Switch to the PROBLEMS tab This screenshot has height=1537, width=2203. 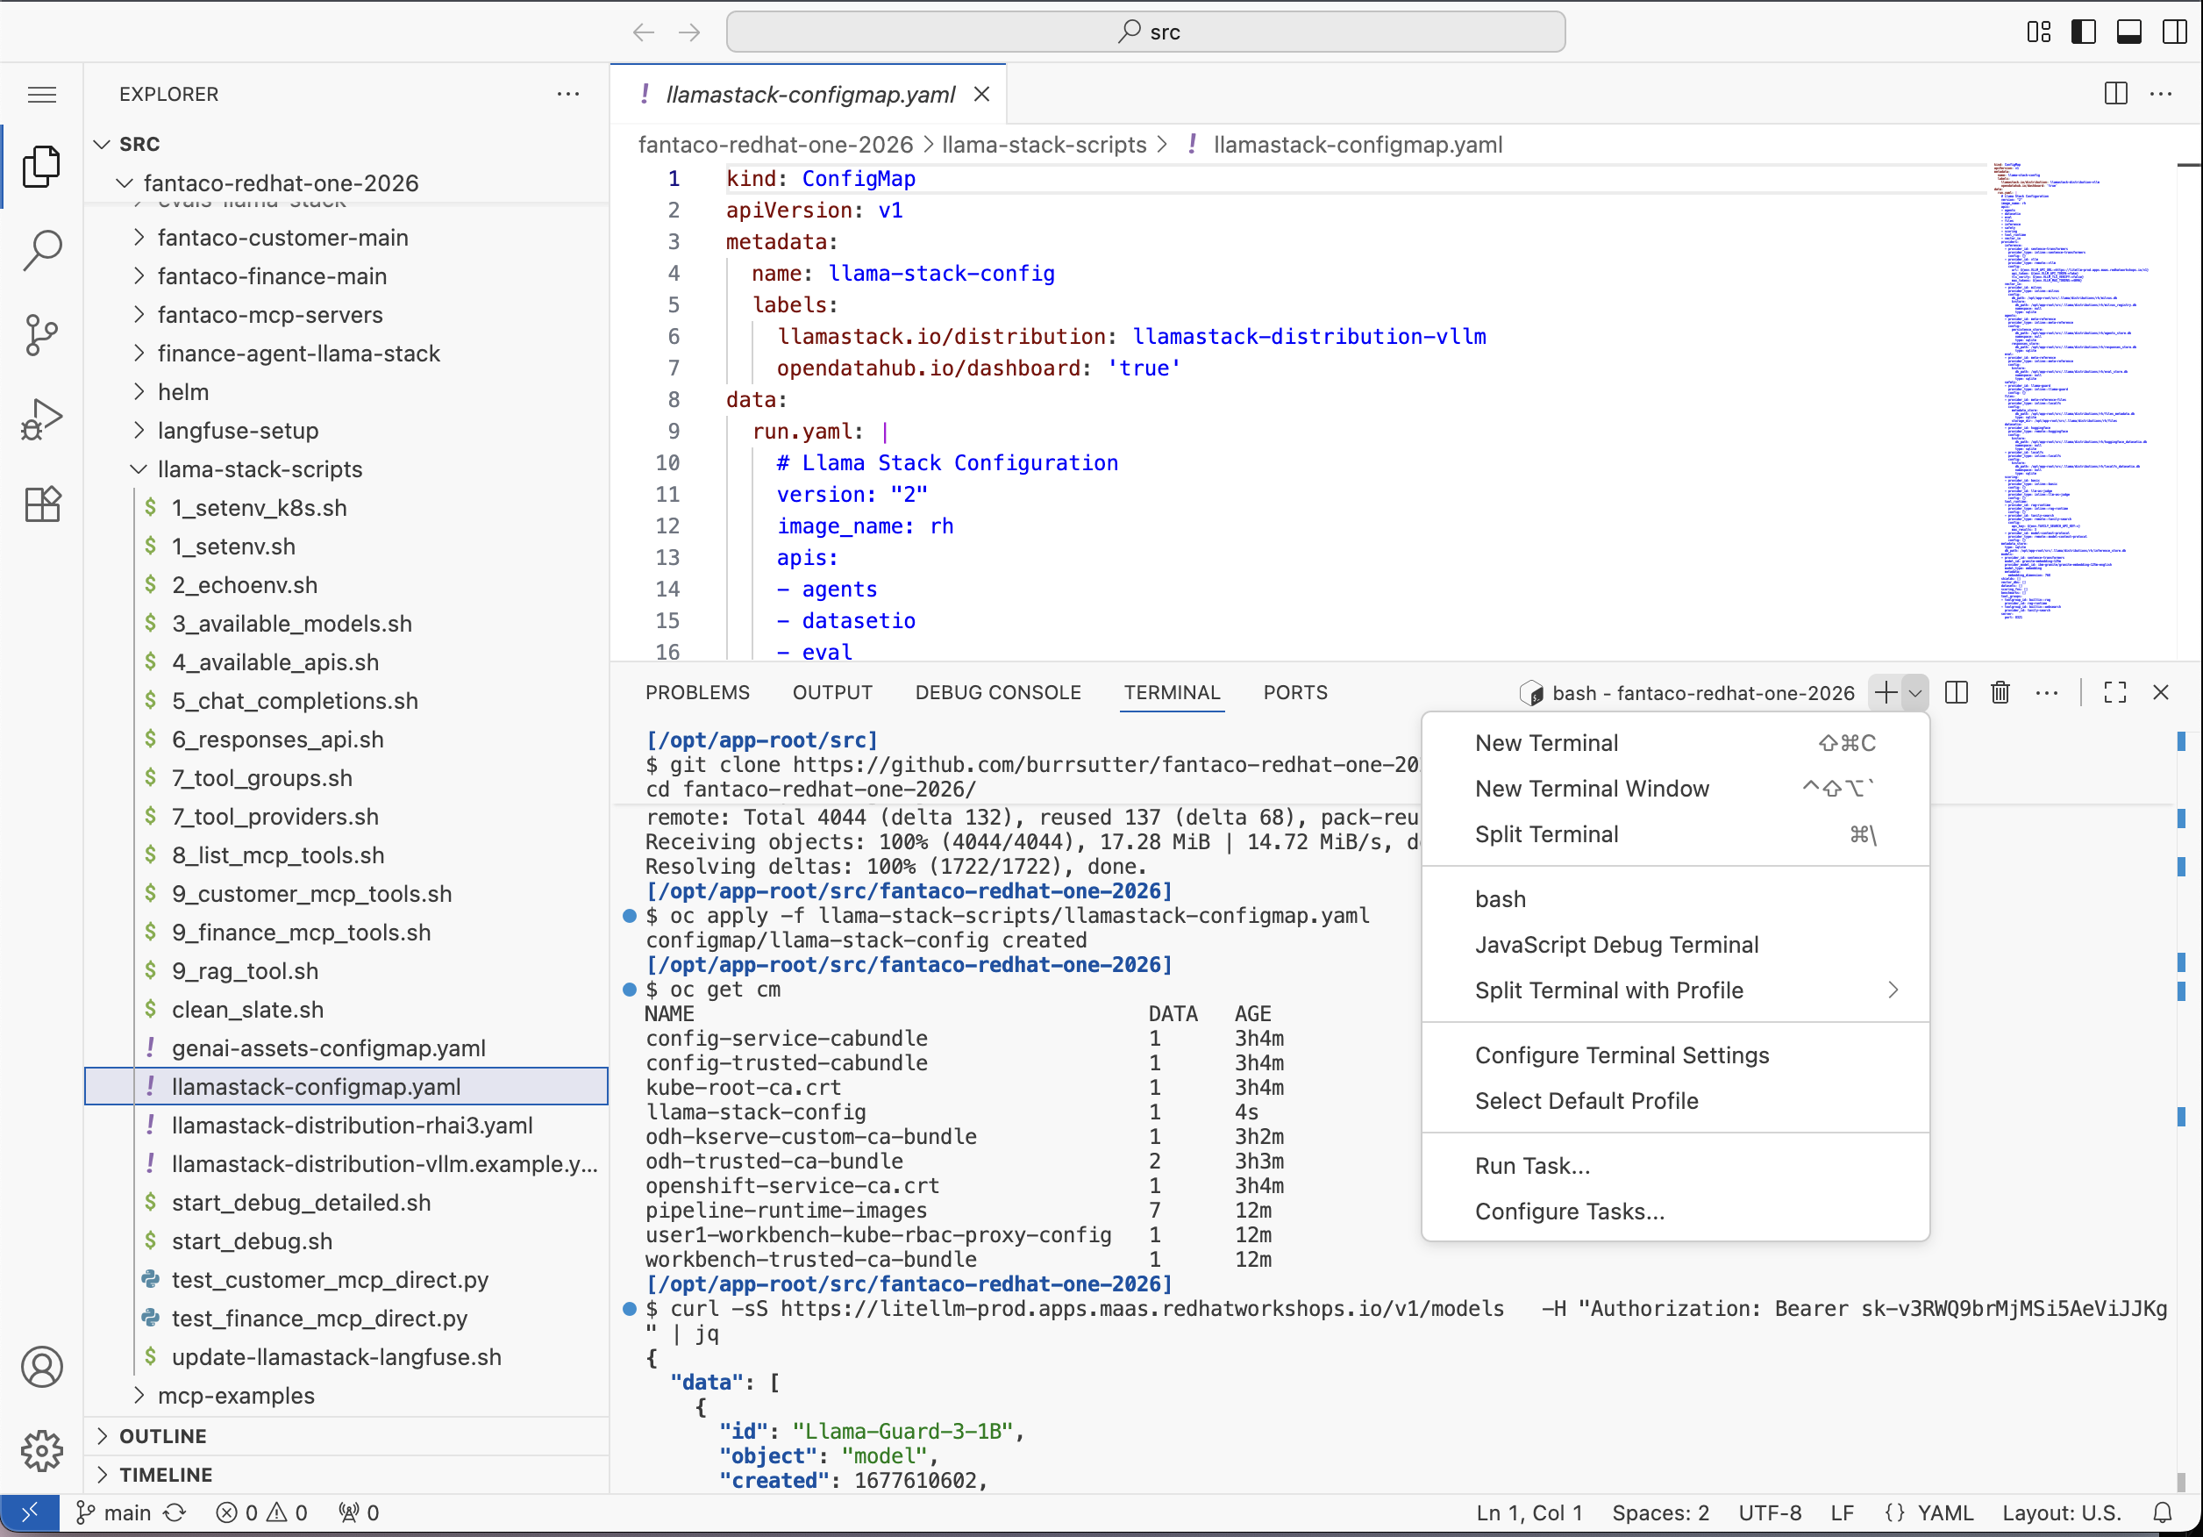697,692
